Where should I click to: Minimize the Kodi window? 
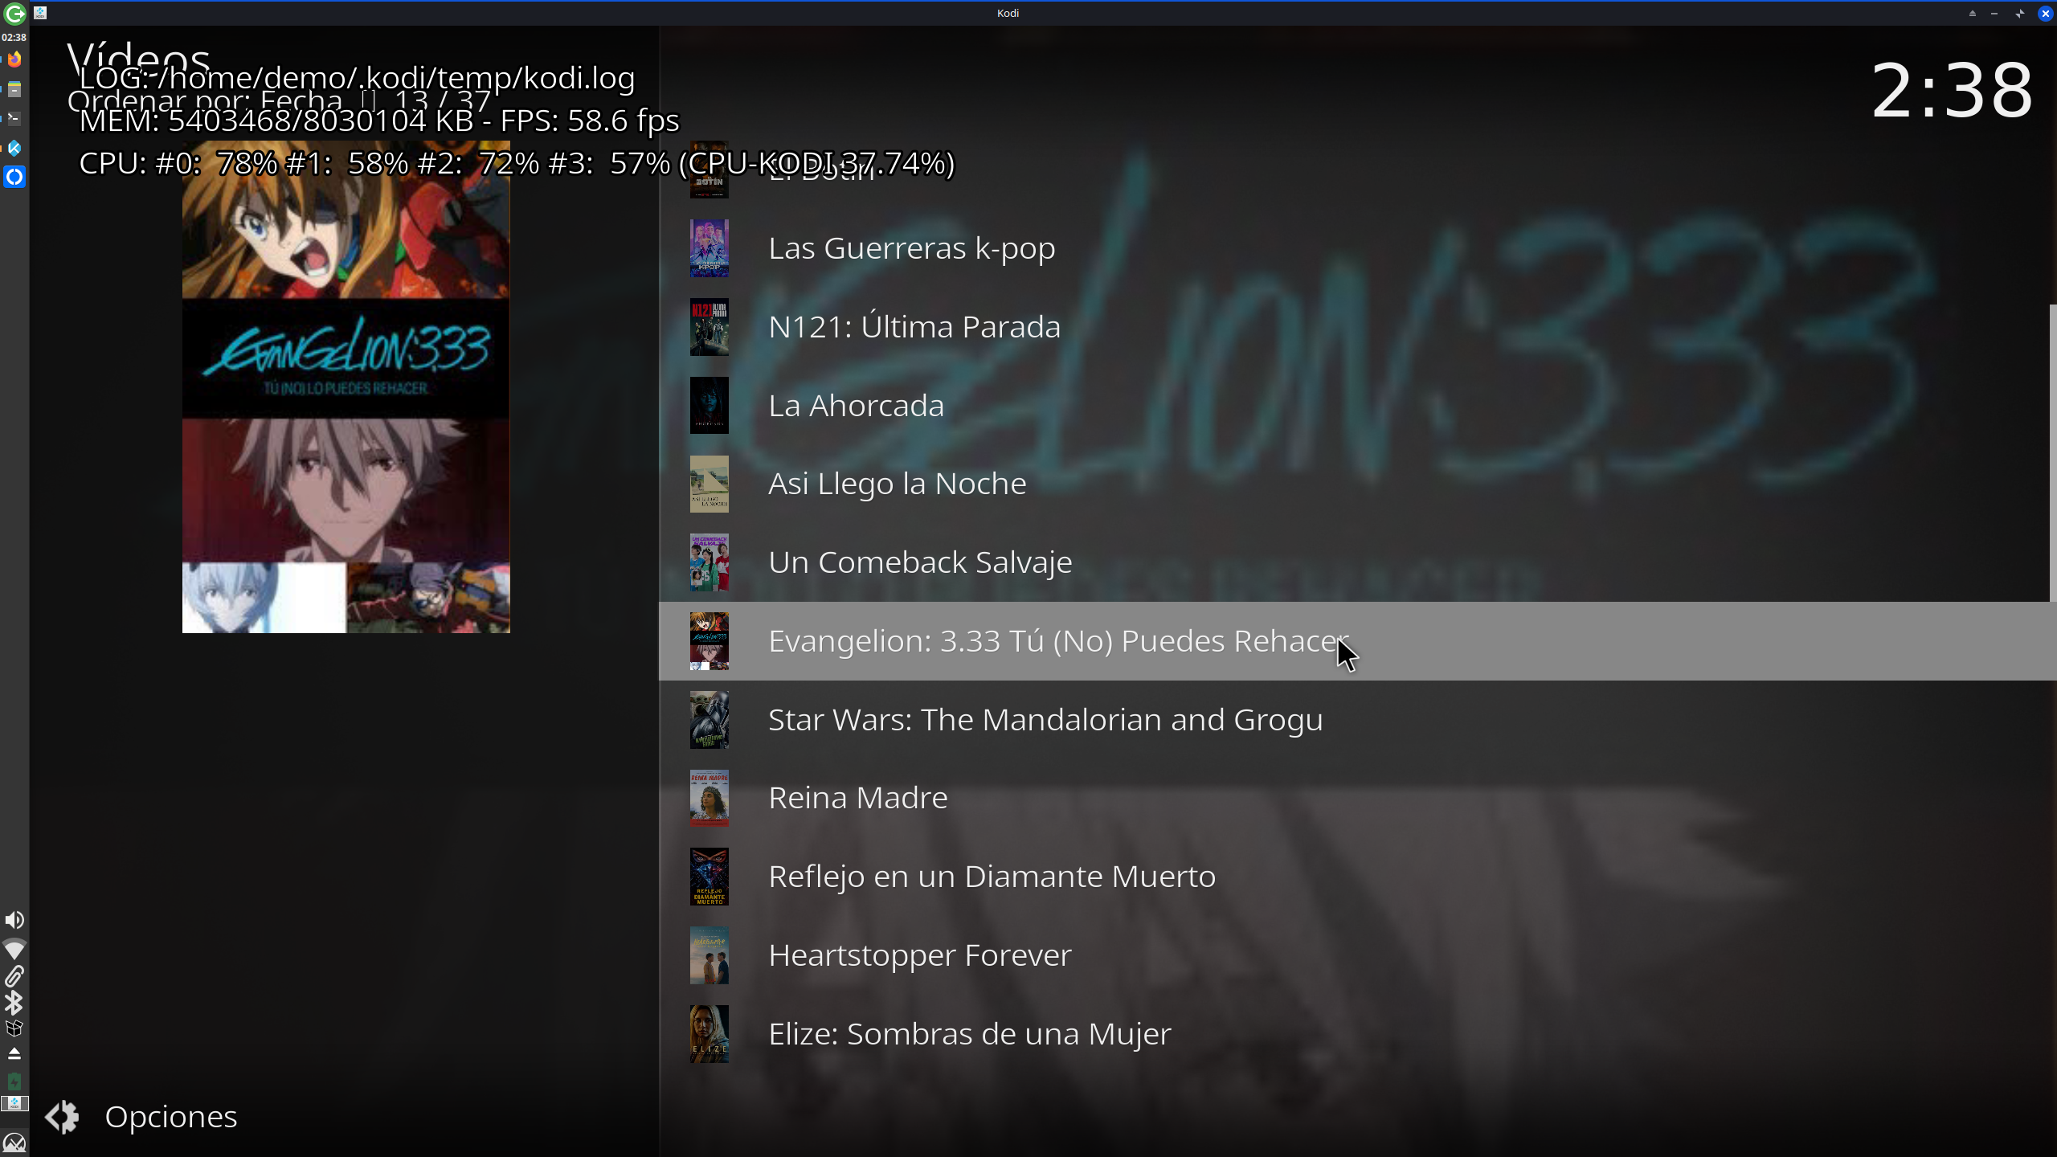pos(1994,13)
